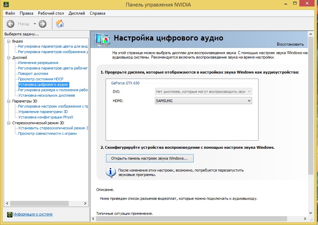Open the HDMI SAMSUNG dropdown
The height and width of the screenshot is (225, 318).
tap(204, 101)
